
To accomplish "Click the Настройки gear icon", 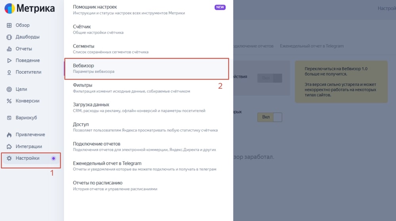I will pyautogui.click(x=9, y=158).
